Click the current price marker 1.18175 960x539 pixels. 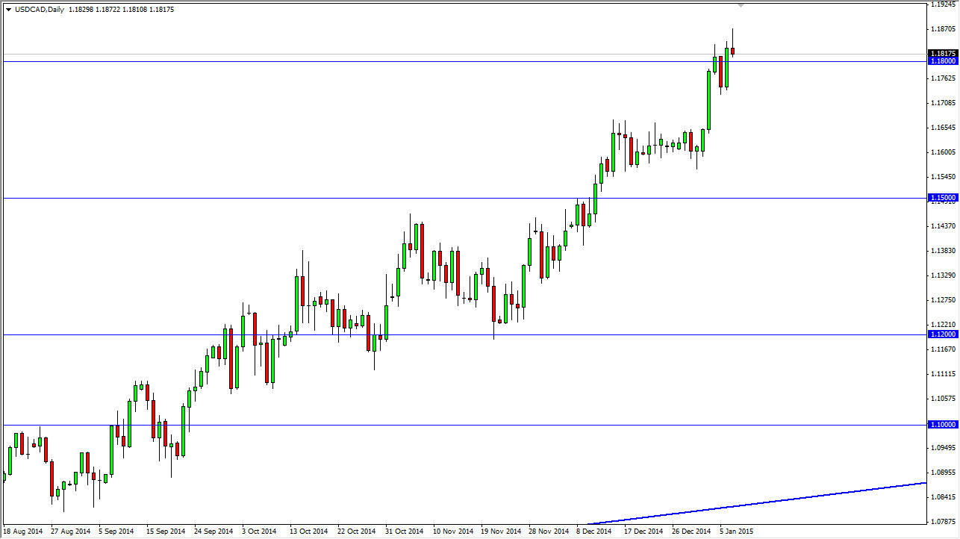[942, 53]
